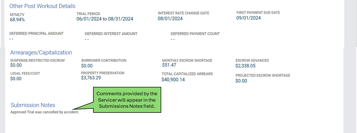Select the Deferred Interest Amount label
357x133 pixels.
111,34
